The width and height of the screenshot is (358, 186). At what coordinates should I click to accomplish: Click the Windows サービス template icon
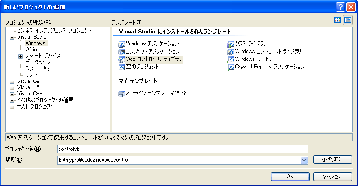(231, 60)
